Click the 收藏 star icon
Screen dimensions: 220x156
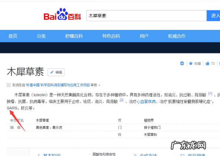(191, 64)
